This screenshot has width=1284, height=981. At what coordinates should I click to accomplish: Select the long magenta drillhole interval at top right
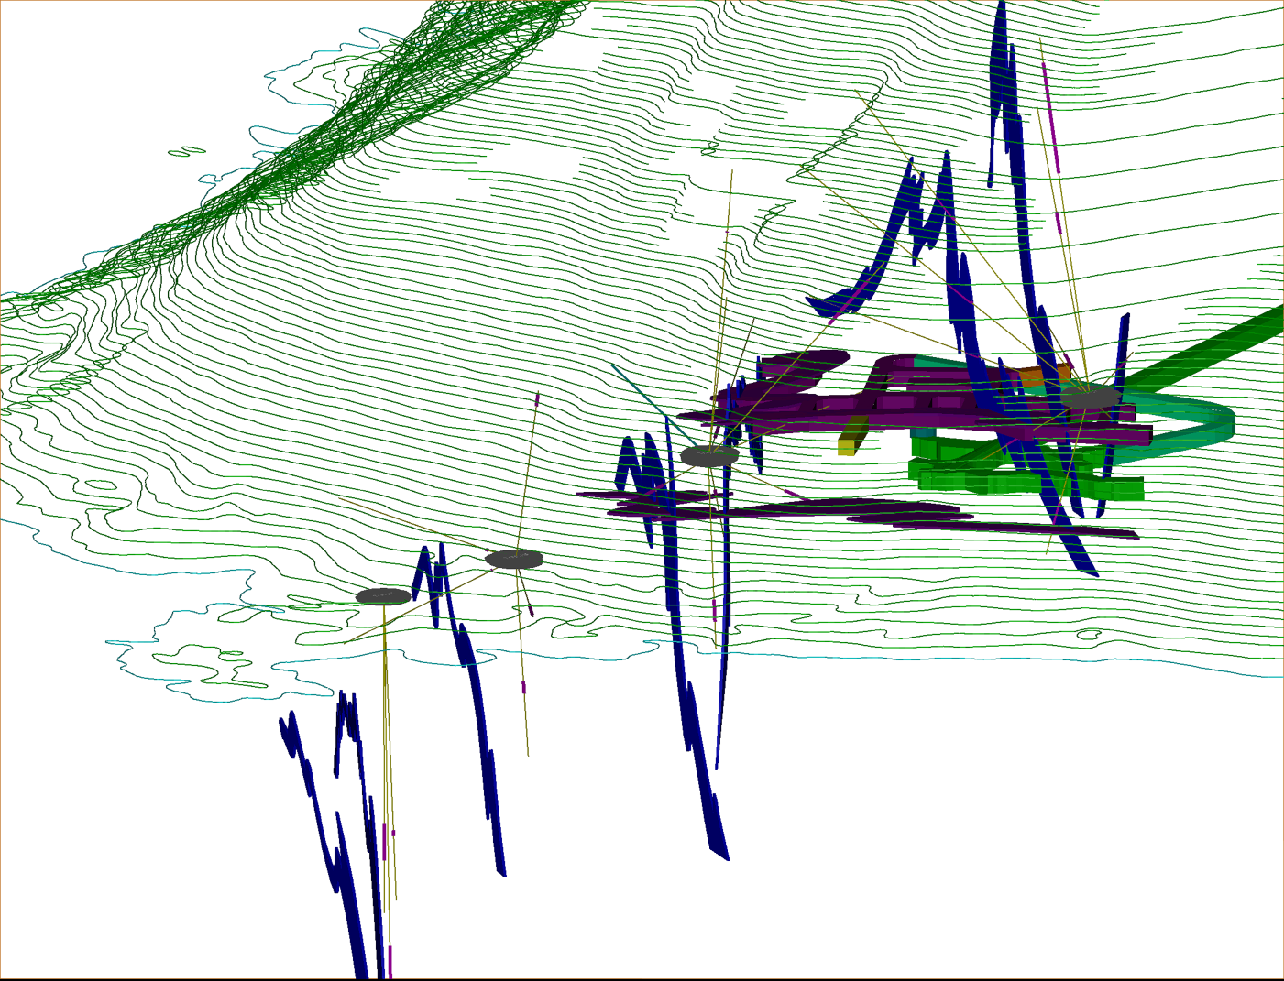point(1053,116)
